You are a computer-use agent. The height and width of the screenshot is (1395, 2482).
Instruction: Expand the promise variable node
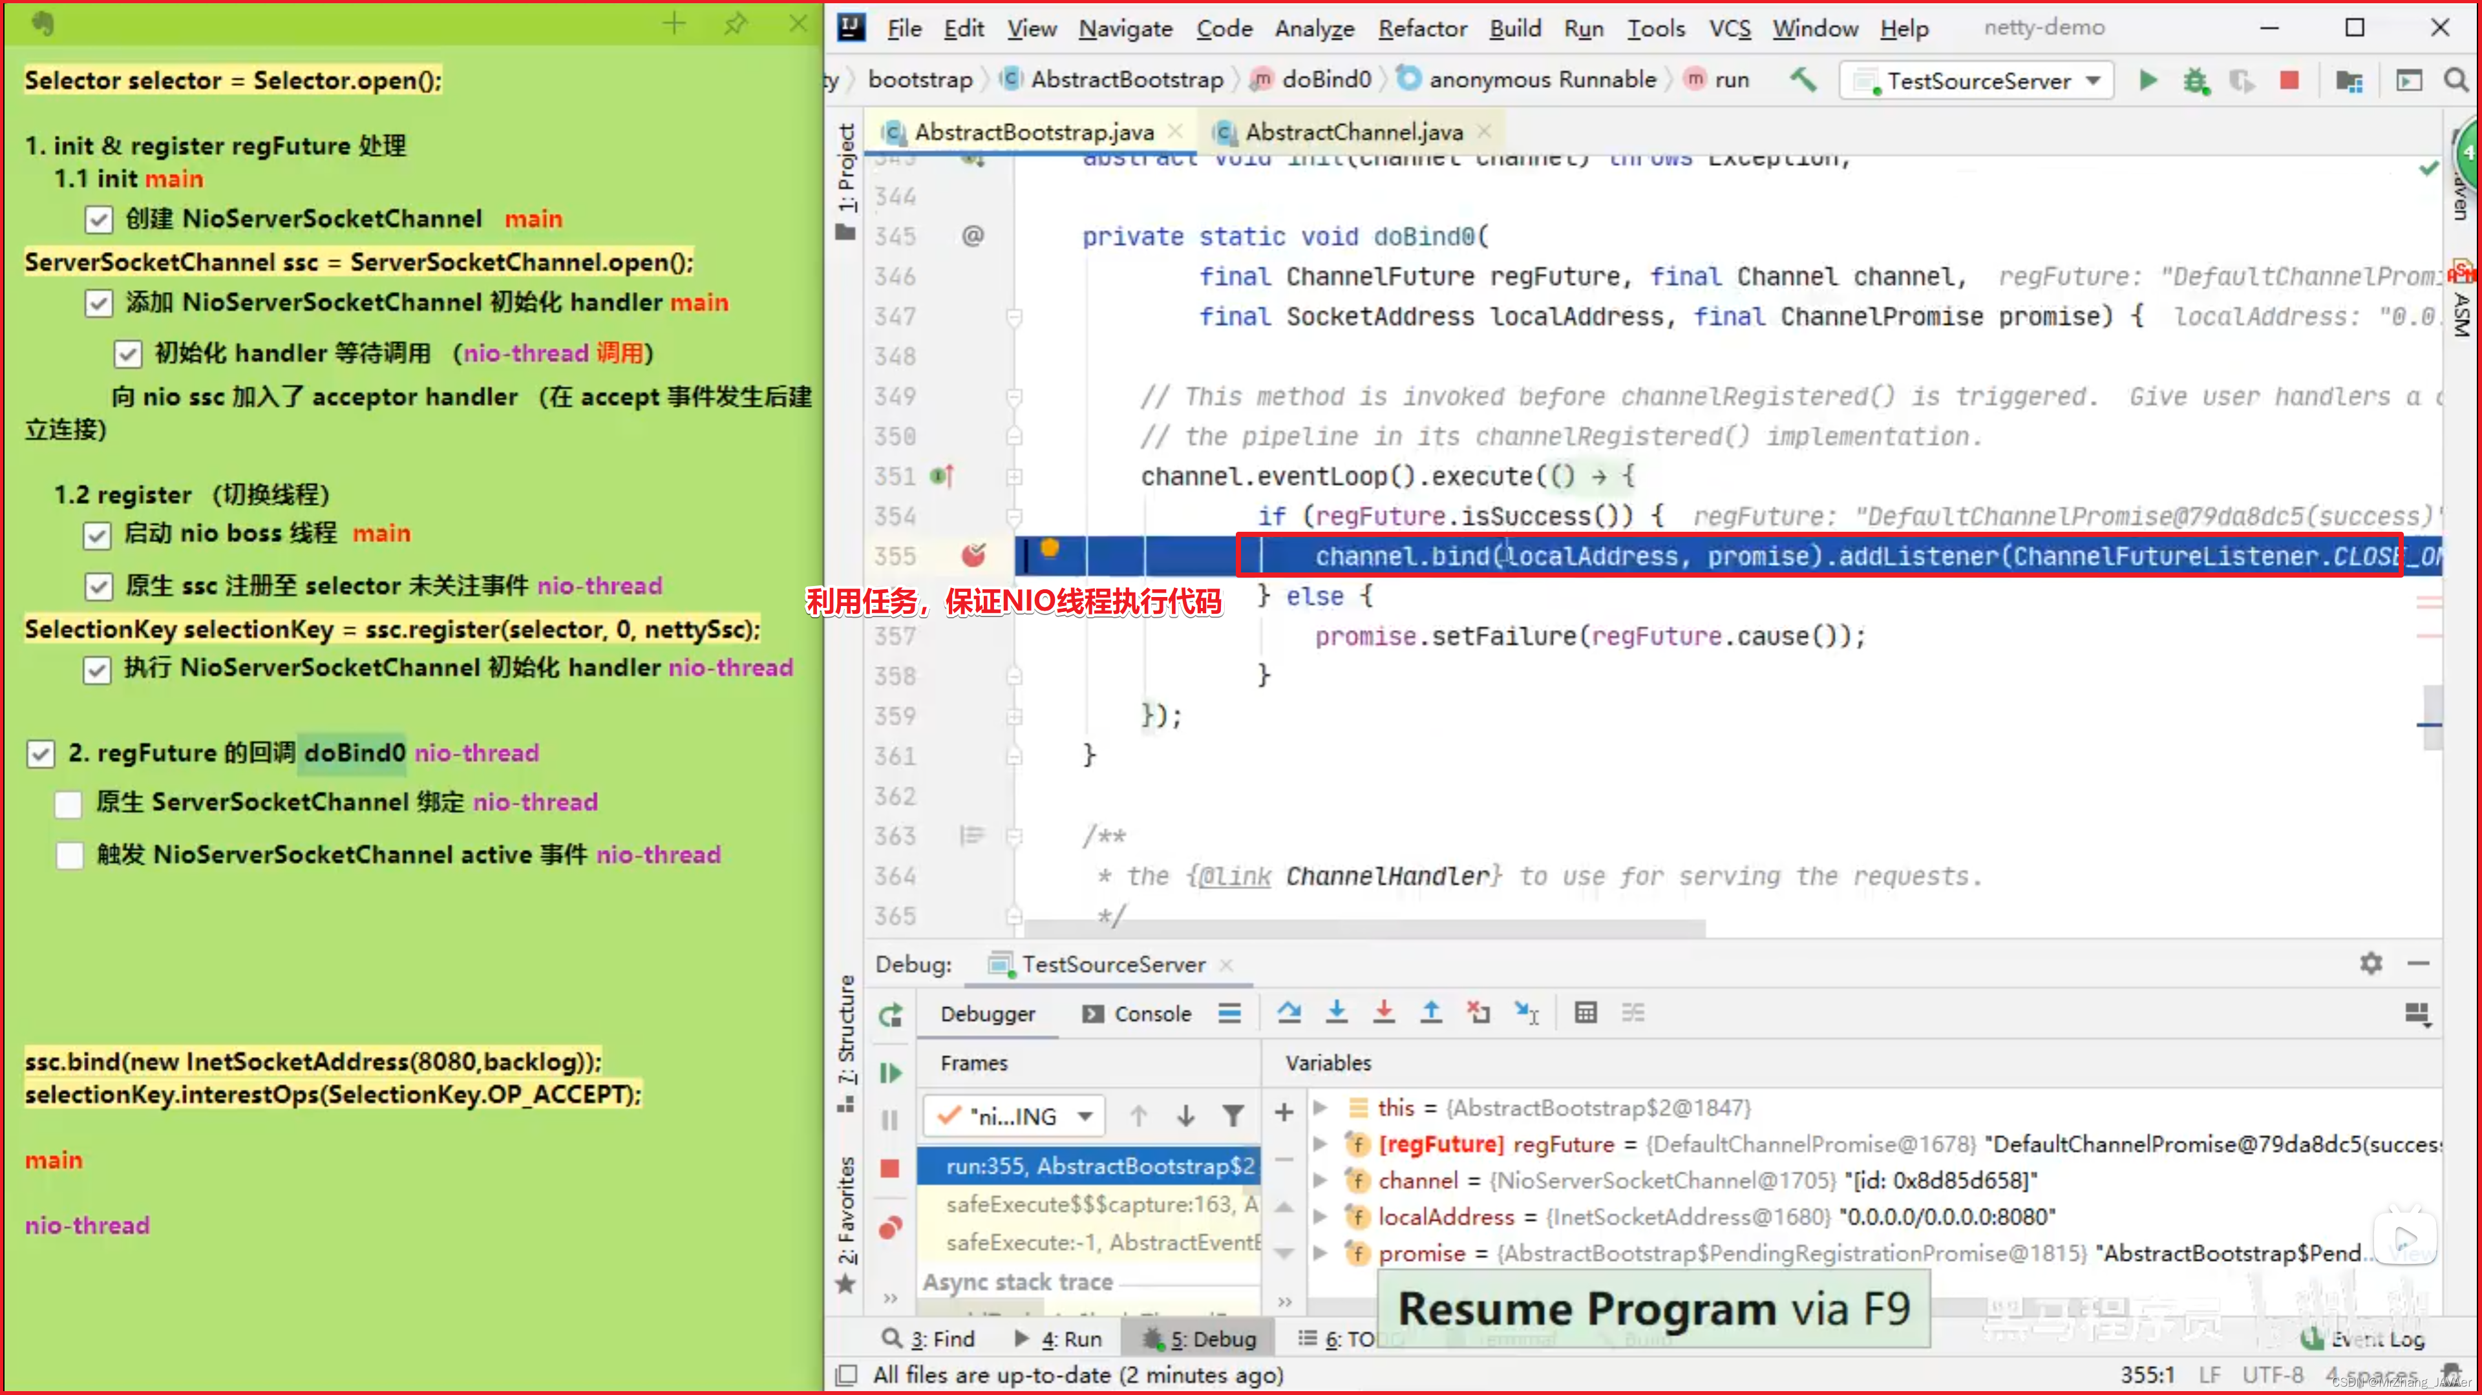point(1321,1253)
